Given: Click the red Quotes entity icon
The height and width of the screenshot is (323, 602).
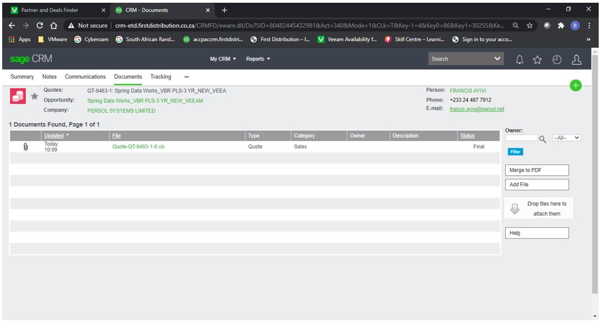Looking at the screenshot, I should [x=19, y=96].
